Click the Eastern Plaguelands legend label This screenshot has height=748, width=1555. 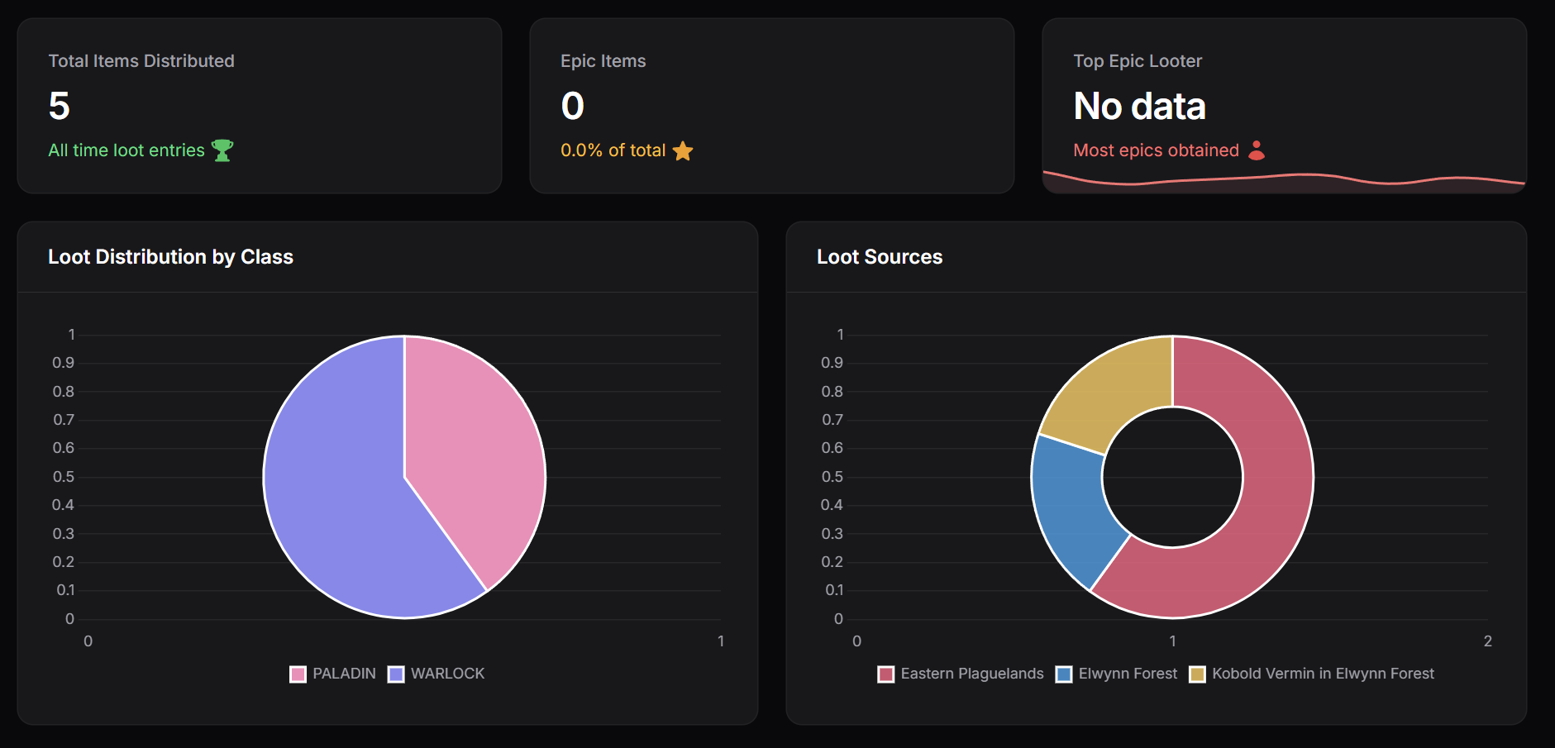pos(972,674)
